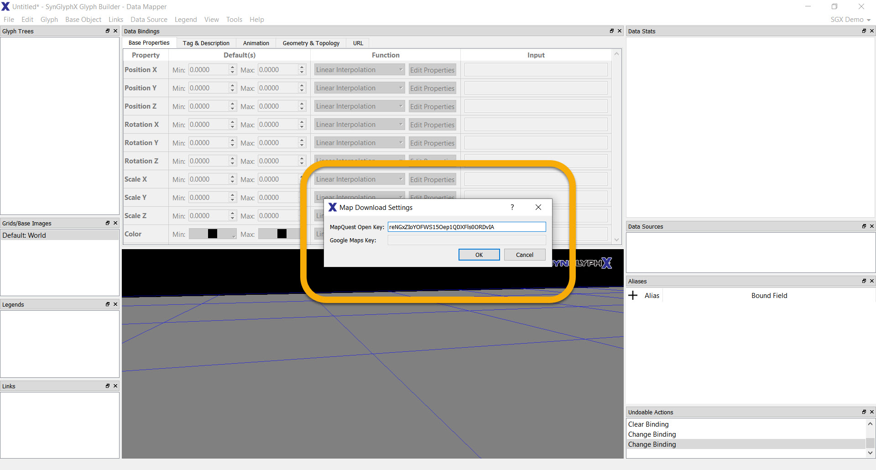
Task: Open the Base Object menu
Action: (83, 20)
